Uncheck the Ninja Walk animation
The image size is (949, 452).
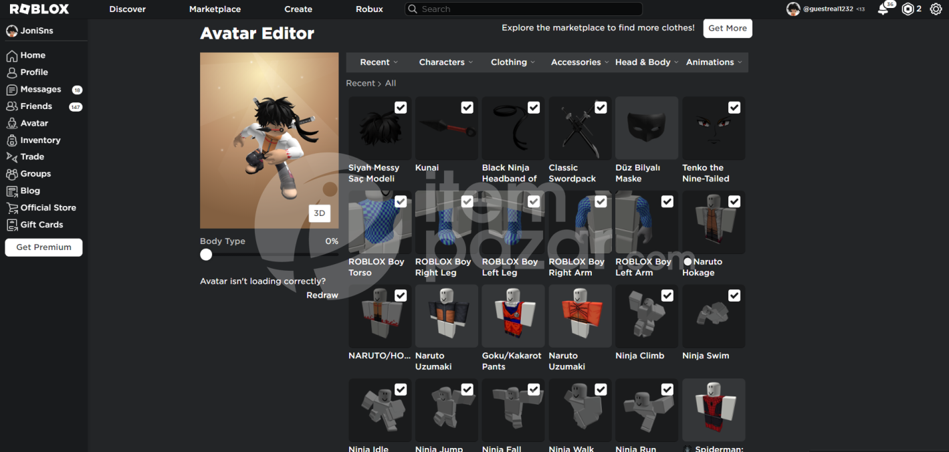click(x=601, y=389)
